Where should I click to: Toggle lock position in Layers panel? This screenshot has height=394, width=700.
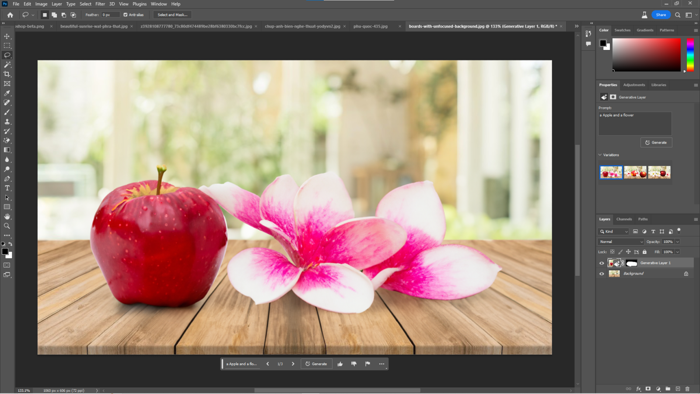(628, 252)
